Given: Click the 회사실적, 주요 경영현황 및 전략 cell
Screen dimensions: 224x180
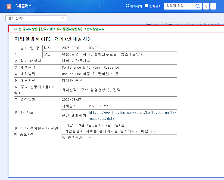Looking at the screenshot, I should 119,90.
